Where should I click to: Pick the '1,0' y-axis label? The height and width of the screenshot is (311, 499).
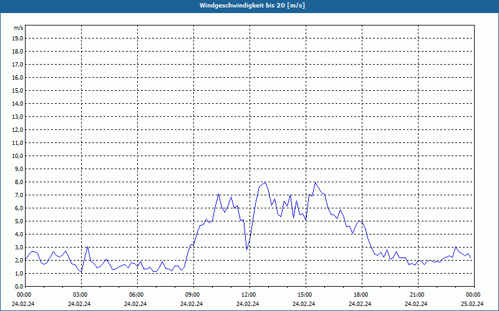(19, 273)
